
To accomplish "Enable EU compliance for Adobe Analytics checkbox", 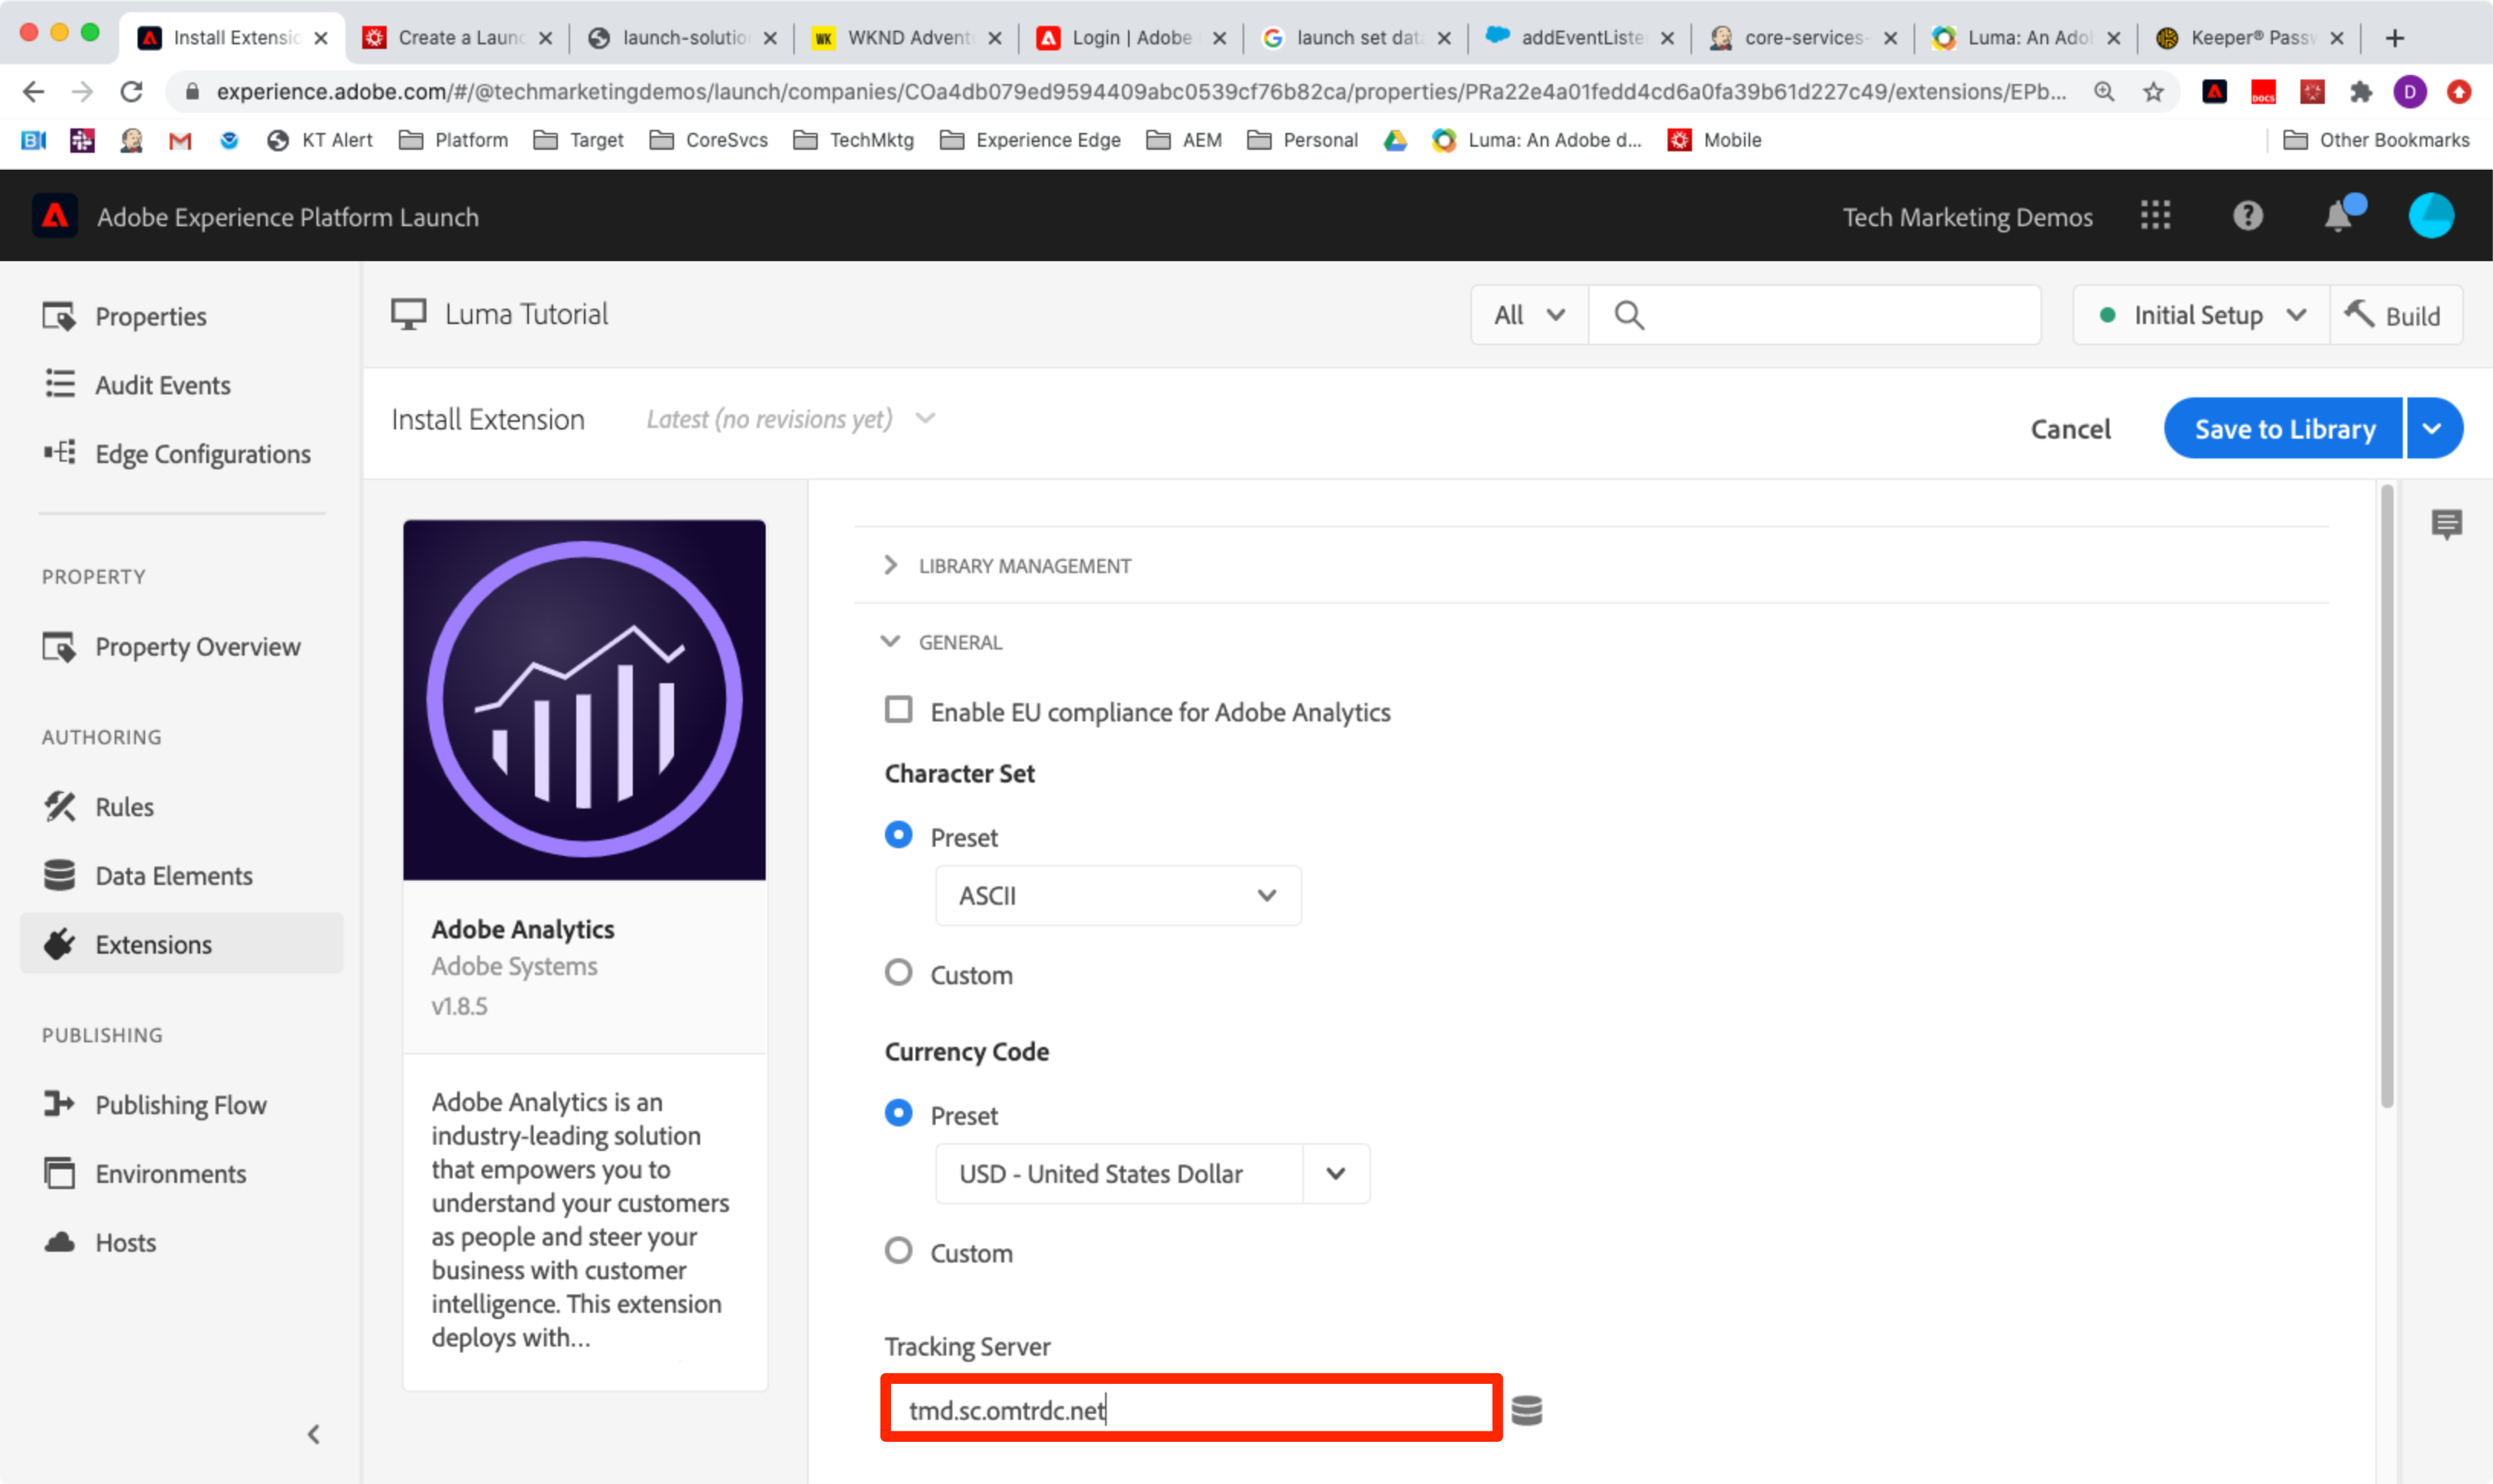I will pos(898,710).
